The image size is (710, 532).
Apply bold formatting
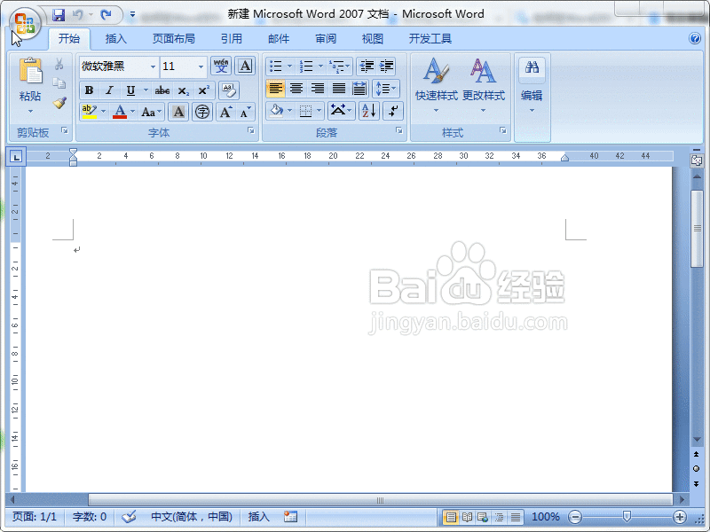(88, 90)
